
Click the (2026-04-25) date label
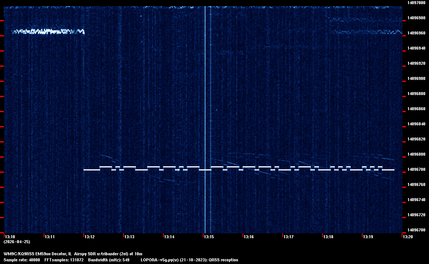[17, 242]
